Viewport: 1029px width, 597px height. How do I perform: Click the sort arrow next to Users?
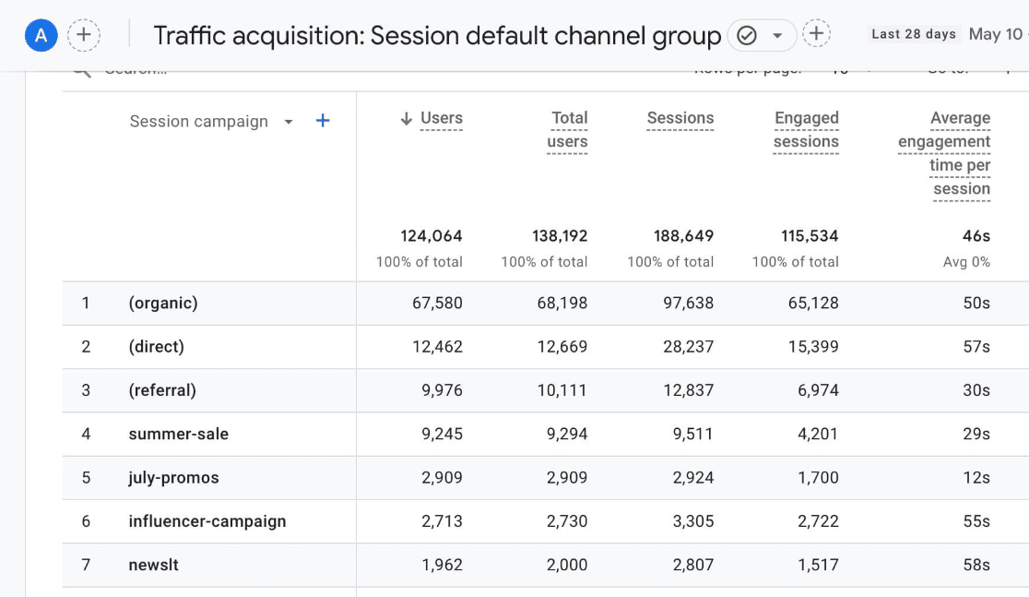click(407, 118)
